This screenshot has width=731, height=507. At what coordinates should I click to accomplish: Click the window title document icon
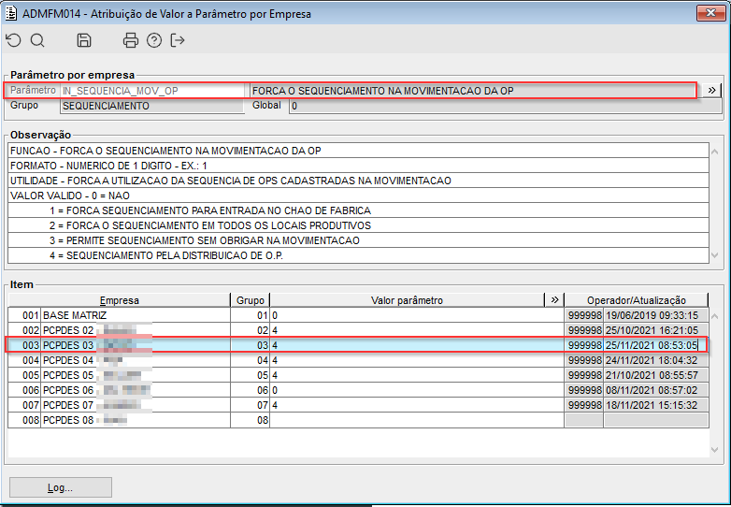(x=10, y=13)
